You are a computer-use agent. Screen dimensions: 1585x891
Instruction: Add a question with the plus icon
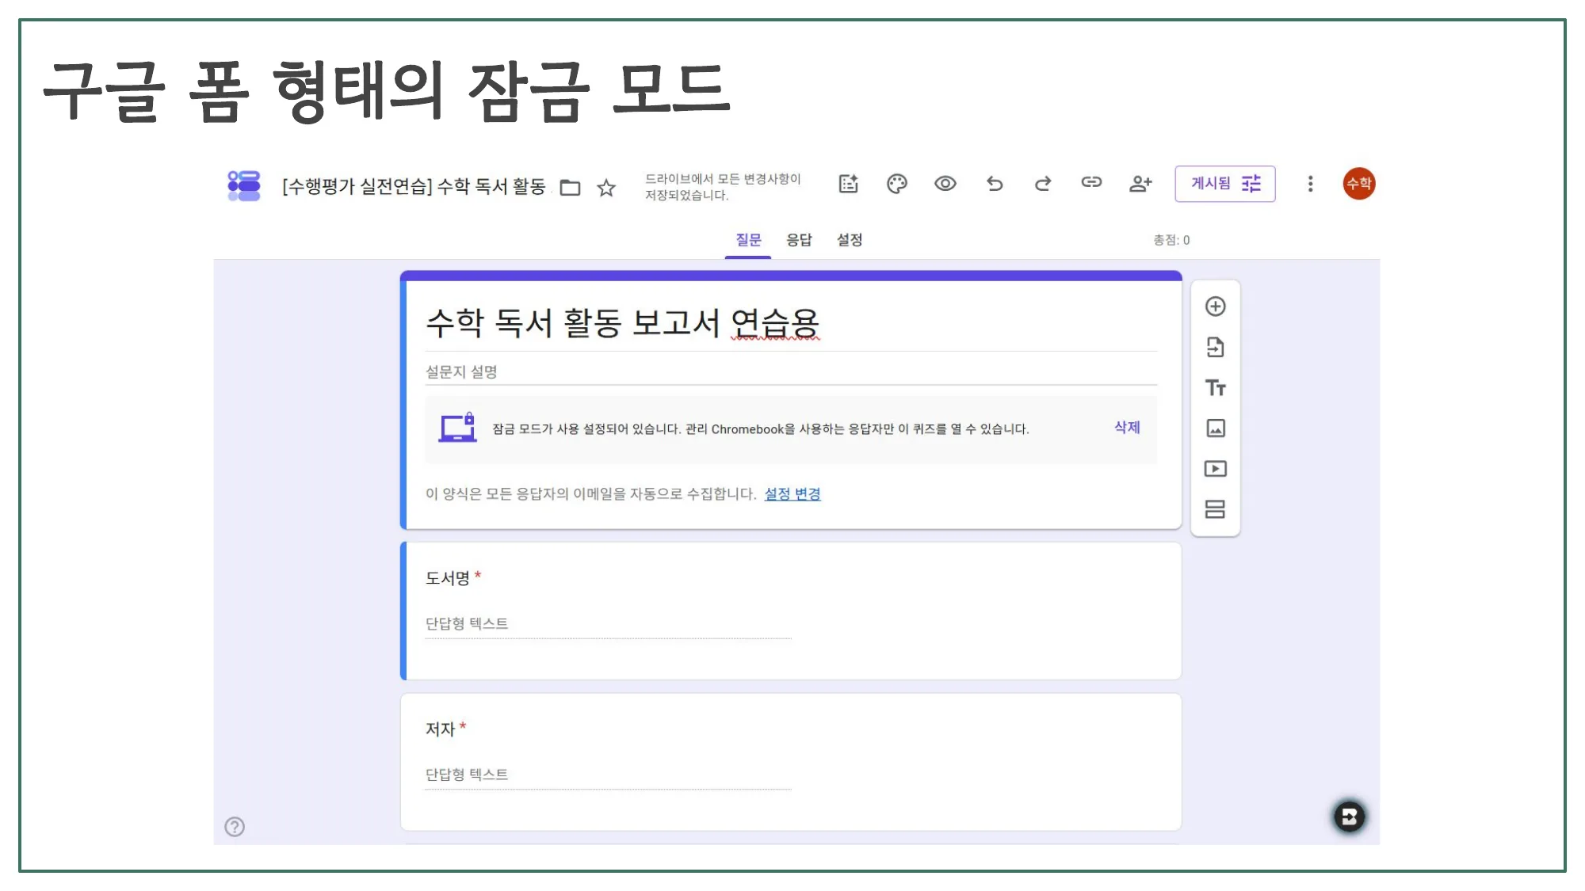[1215, 307]
